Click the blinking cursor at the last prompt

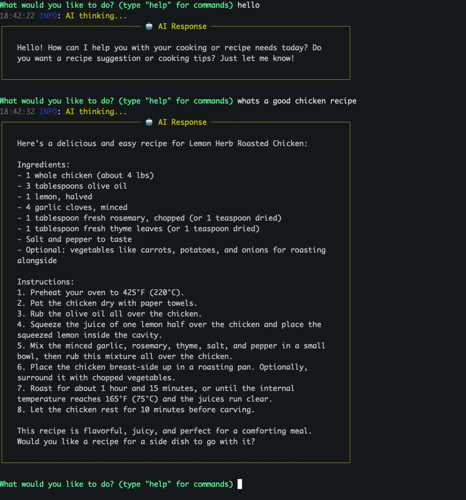click(x=240, y=484)
